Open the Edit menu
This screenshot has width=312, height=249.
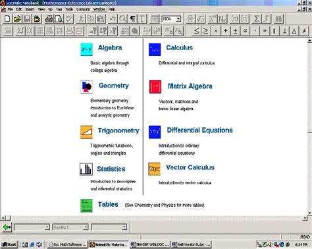pos(19,9)
